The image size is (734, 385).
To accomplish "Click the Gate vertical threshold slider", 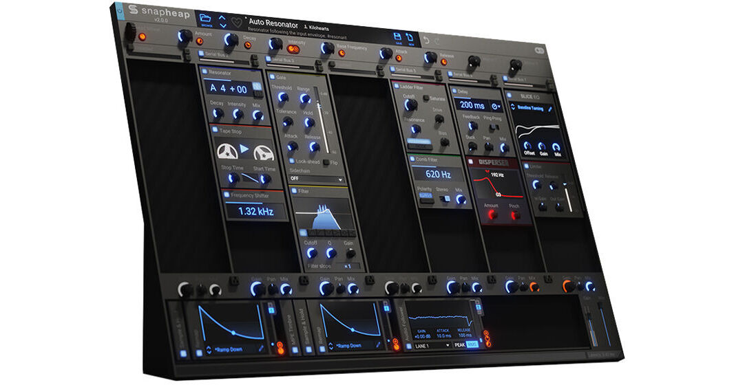I will click(322, 120).
